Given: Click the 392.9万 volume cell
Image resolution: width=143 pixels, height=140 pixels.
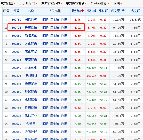Looking at the screenshot, I should (x=118, y=20).
